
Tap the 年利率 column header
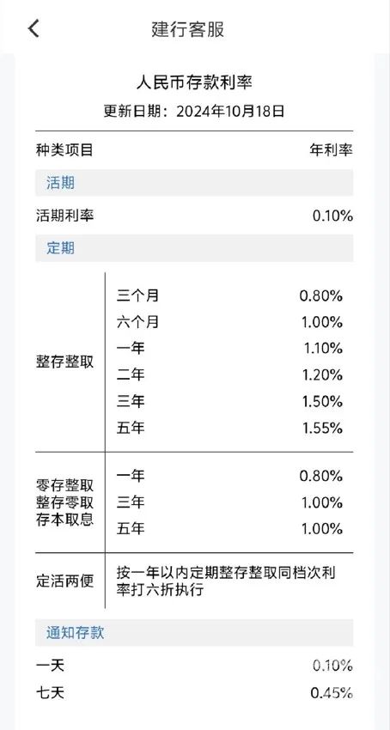pos(332,150)
